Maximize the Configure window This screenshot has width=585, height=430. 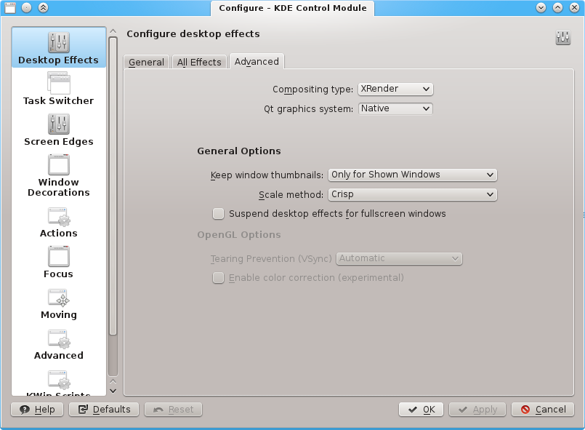click(x=558, y=7)
